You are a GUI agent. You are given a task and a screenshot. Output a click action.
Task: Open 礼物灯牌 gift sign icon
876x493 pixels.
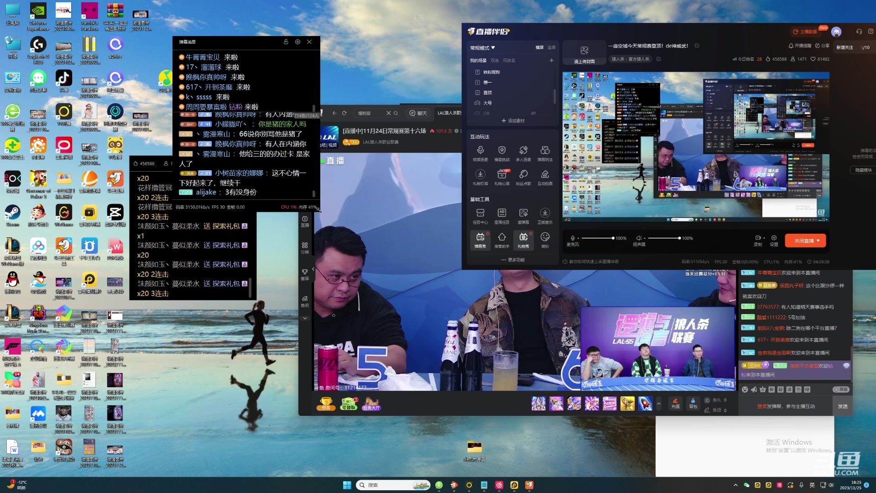(480, 177)
